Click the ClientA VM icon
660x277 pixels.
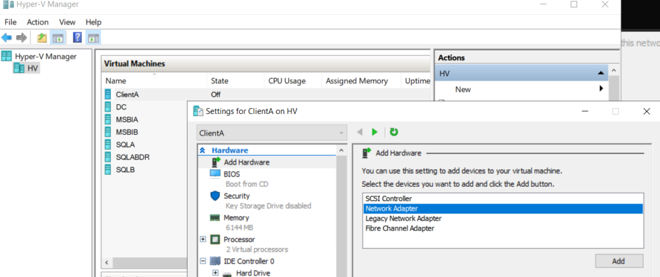(108, 94)
